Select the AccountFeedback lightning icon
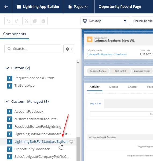 click(10, 112)
